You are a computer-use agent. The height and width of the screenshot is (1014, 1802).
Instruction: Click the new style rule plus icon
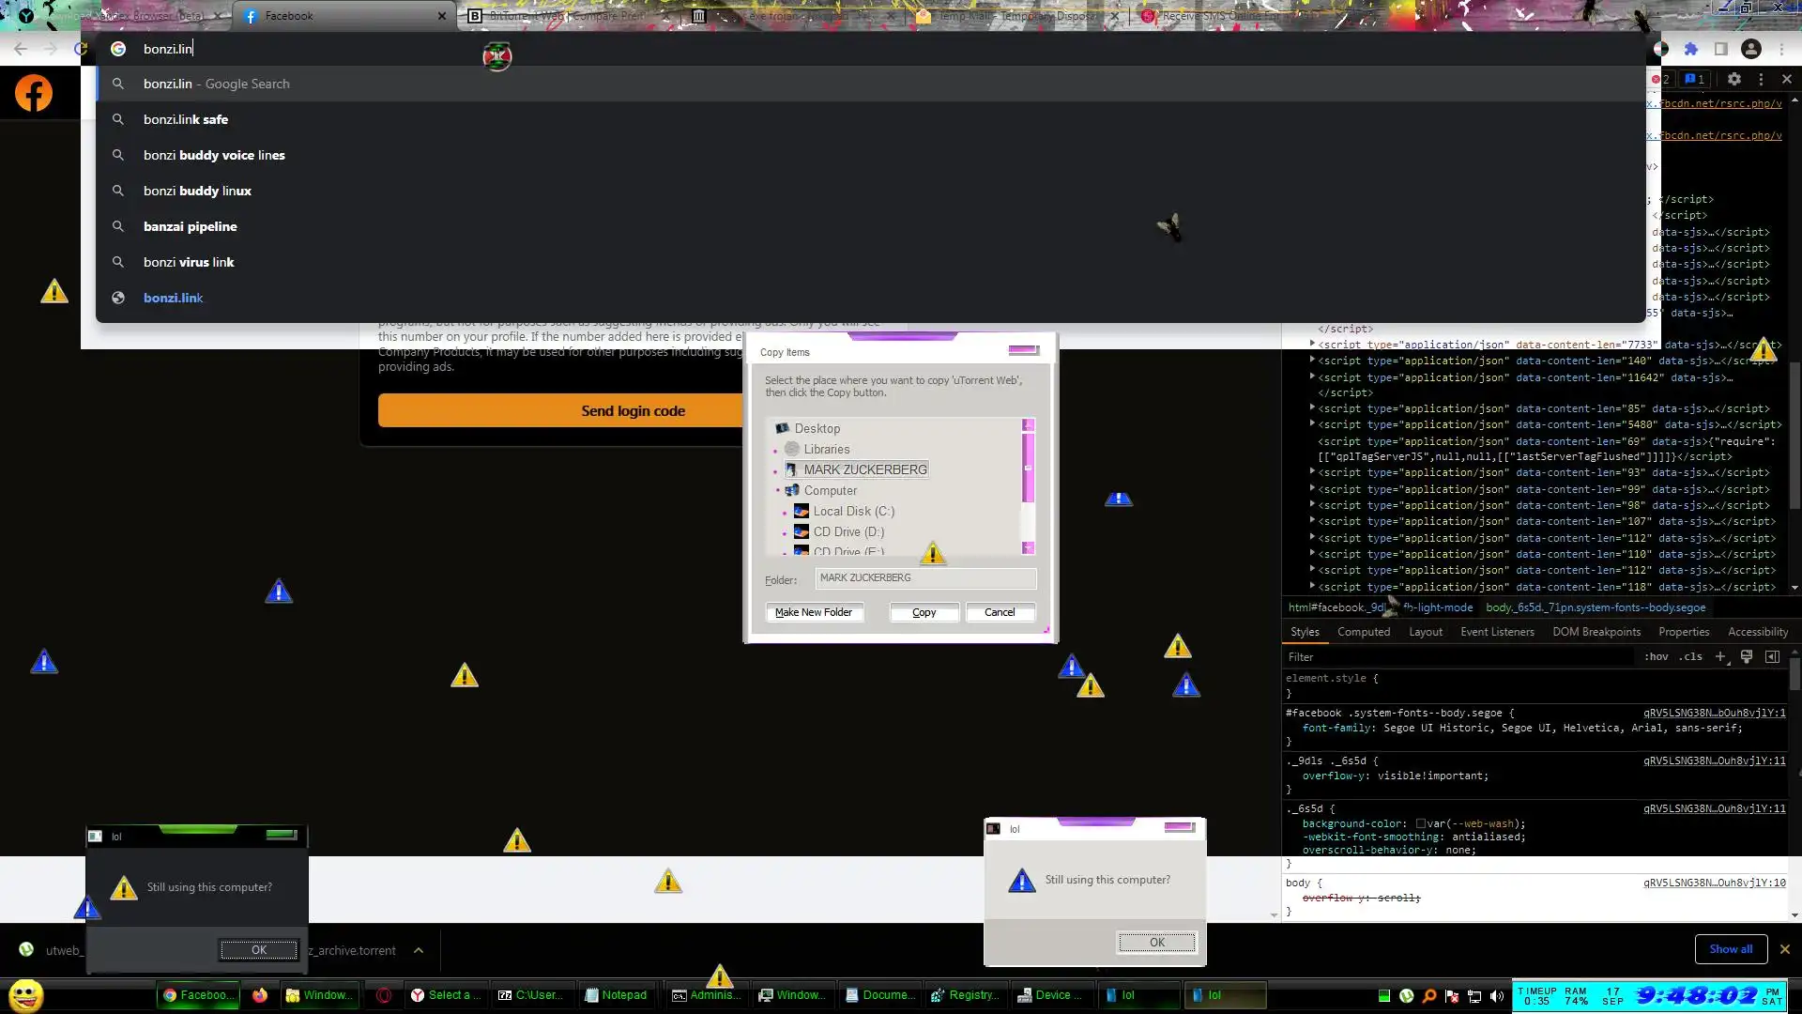(1720, 657)
